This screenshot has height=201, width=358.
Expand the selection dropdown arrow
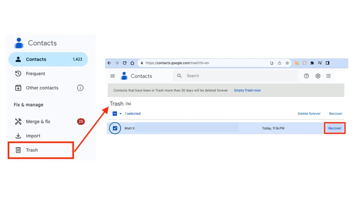coord(121,113)
